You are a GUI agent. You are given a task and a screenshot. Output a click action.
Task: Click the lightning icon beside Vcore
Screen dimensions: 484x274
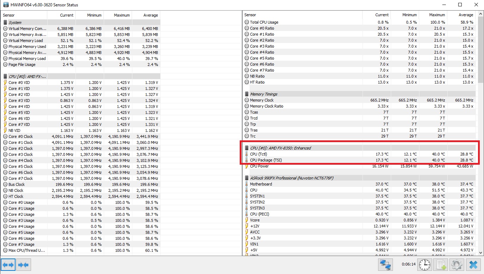click(x=246, y=220)
